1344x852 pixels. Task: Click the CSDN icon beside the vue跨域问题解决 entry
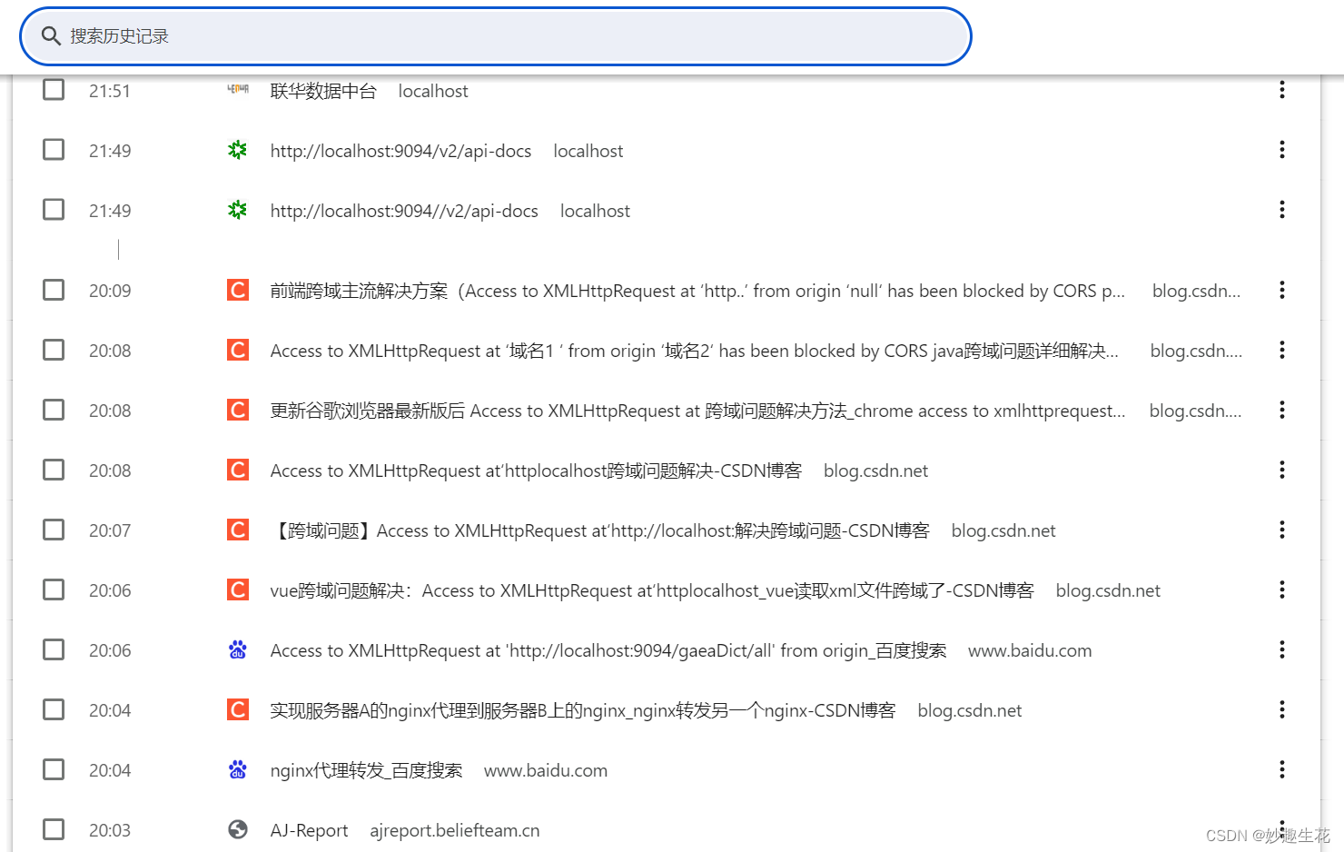237,589
